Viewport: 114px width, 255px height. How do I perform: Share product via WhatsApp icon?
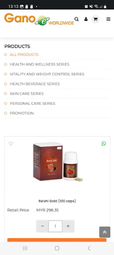pyautogui.click(x=104, y=143)
